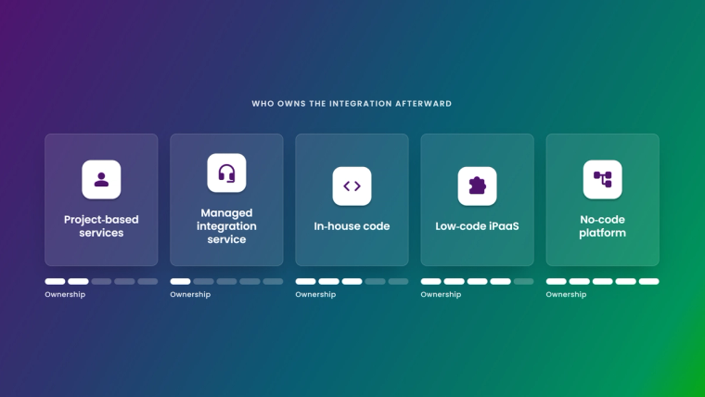This screenshot has width=705, height=397.
Task: Click the person icon on Project-based services card
Action: pos(101,179)
